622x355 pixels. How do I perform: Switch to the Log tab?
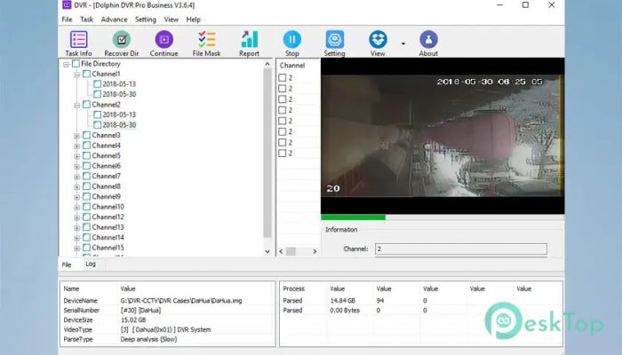[x=91, y=264]
